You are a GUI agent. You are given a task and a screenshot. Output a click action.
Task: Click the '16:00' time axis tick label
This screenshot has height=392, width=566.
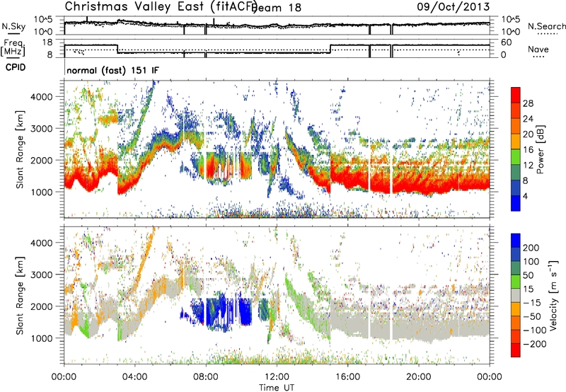tap(347, 377)
